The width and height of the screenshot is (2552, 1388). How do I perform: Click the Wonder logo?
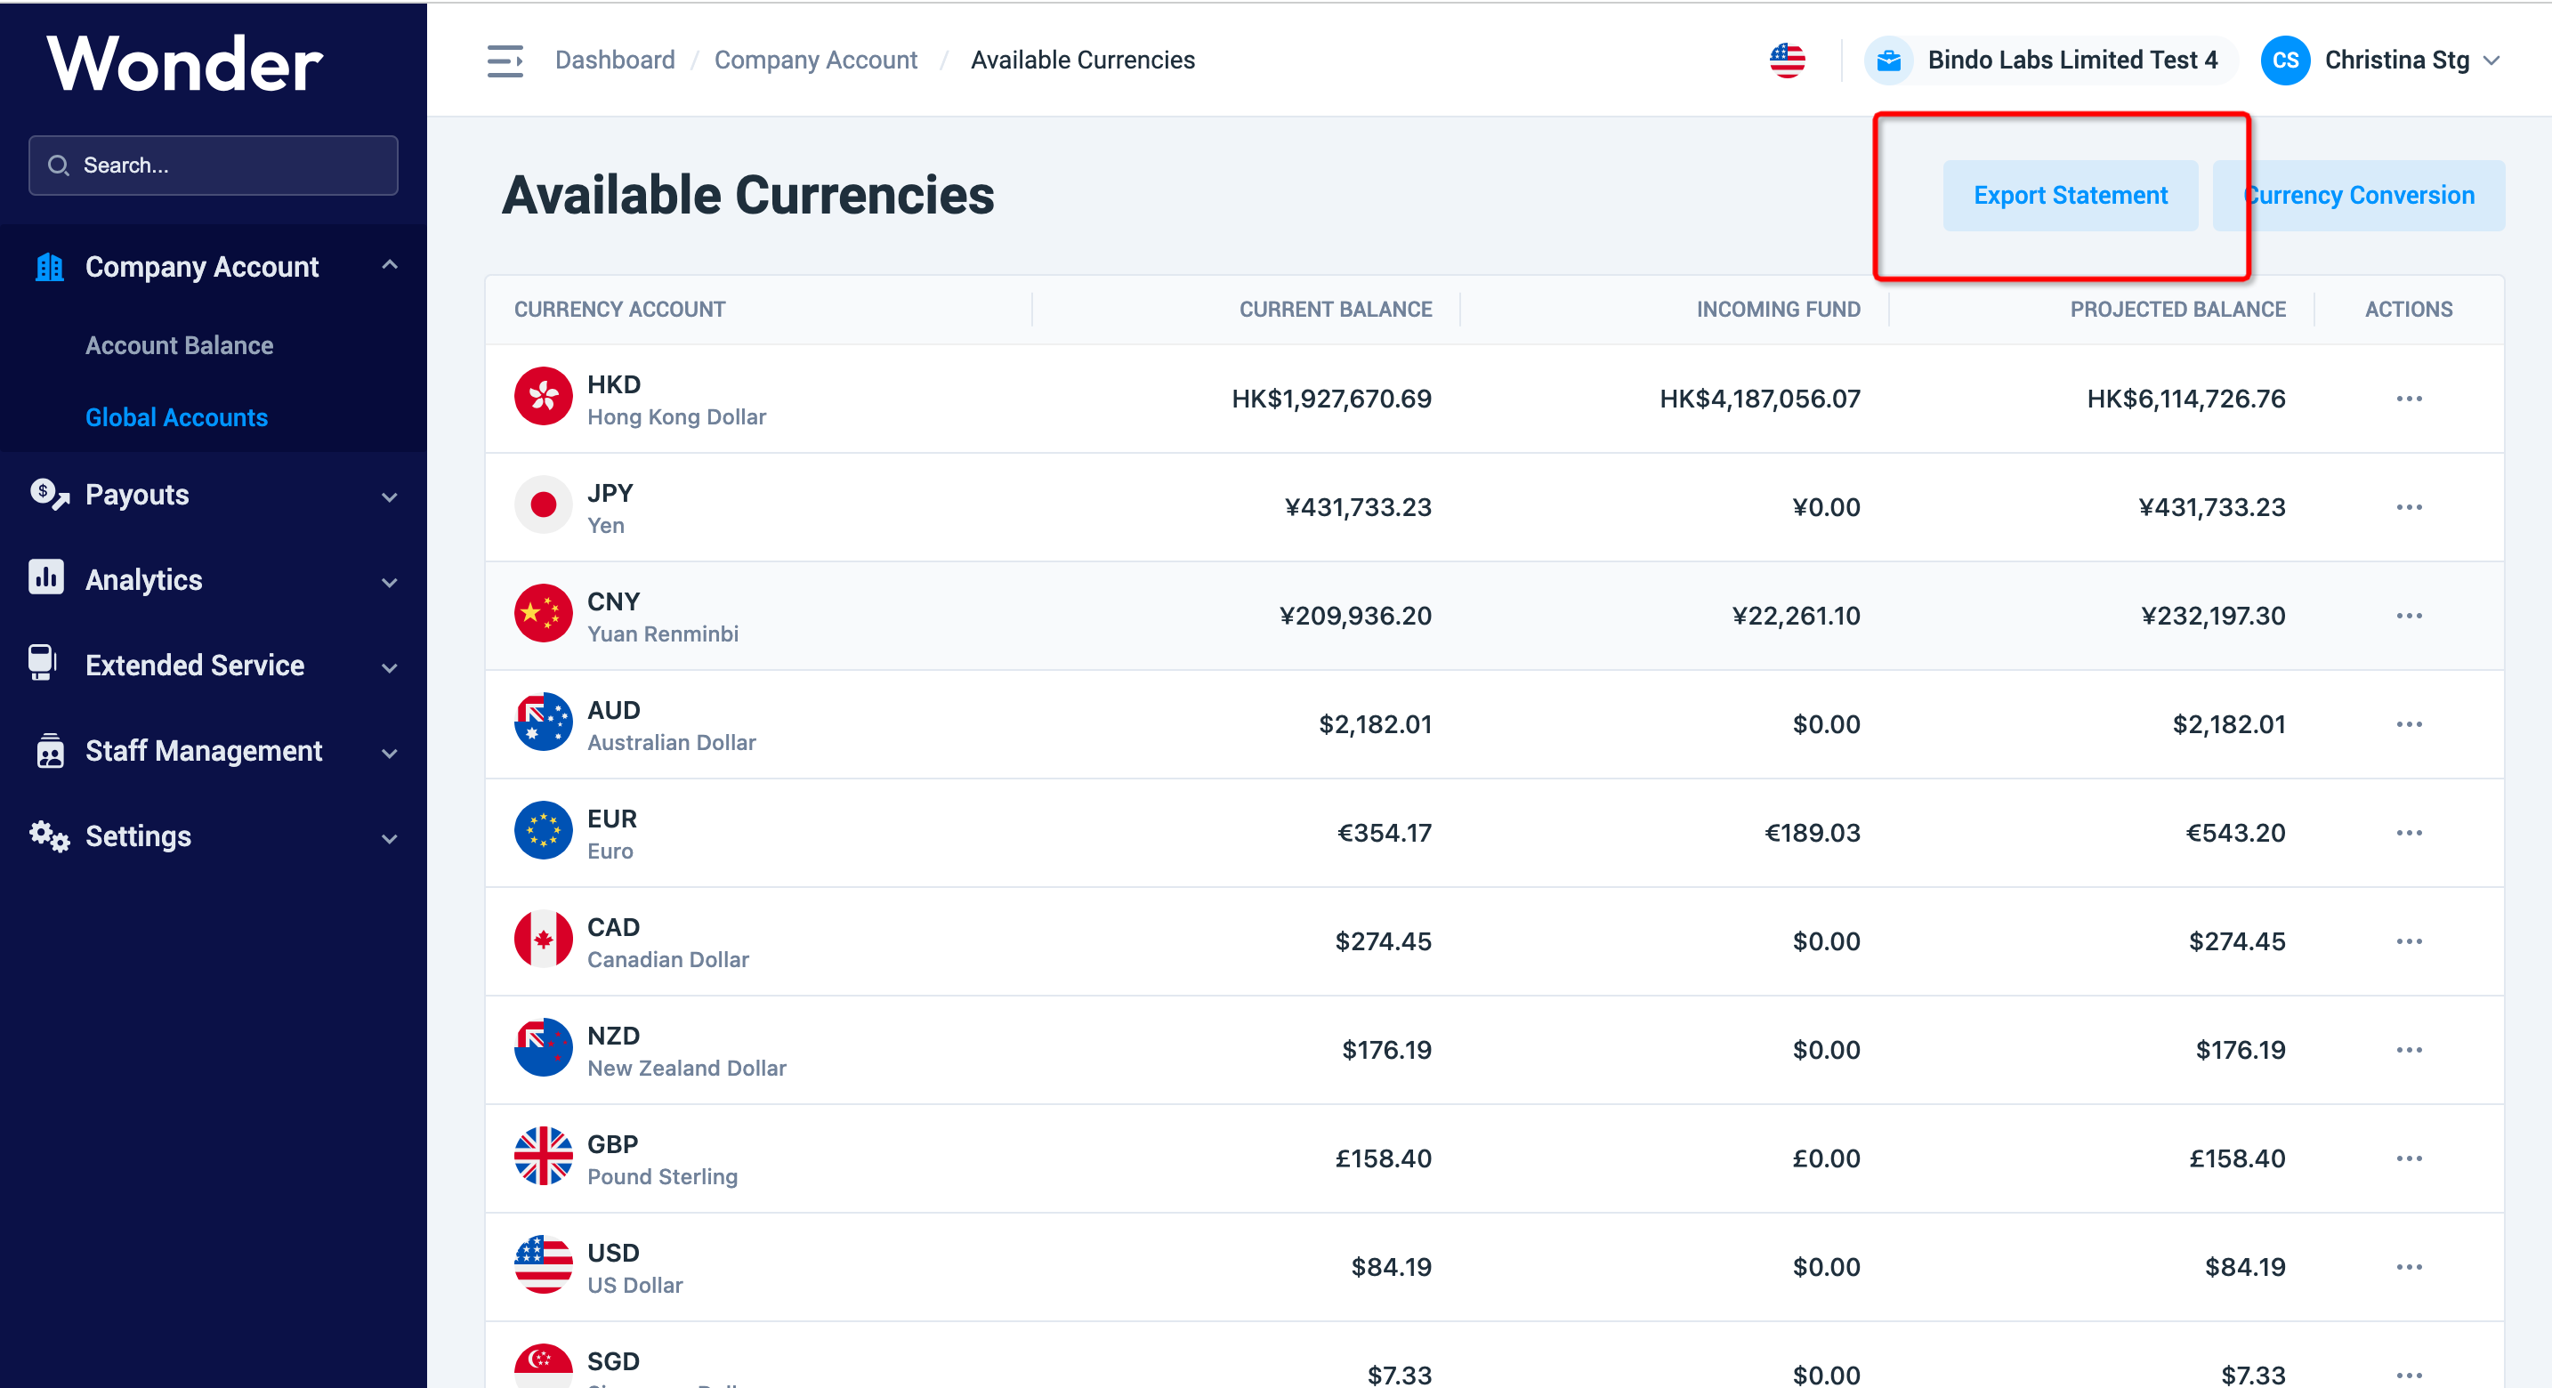185,63
